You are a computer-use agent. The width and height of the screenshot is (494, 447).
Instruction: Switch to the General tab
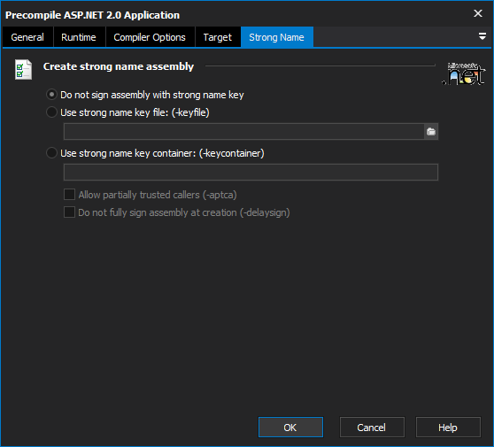pyautogui.click(x=27, y=37)
